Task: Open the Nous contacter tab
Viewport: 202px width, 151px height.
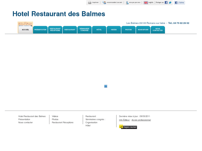Action: [x=158, y=30]
